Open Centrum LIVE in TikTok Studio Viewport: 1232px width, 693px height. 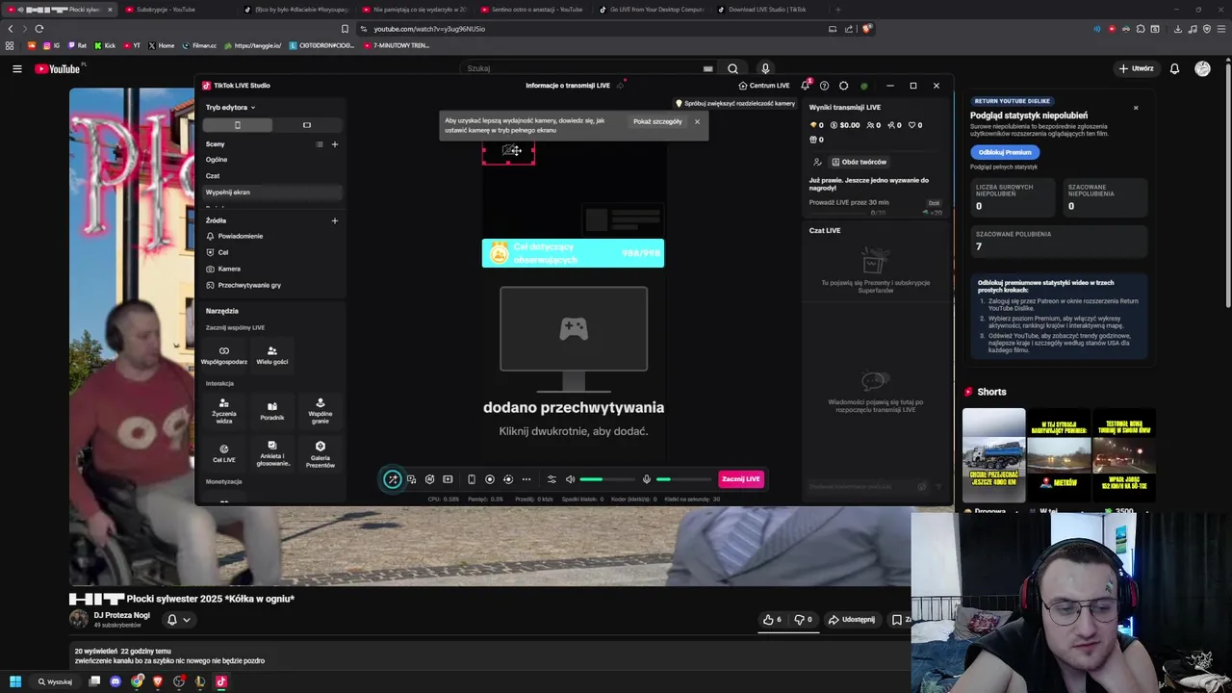click(763, 86)
